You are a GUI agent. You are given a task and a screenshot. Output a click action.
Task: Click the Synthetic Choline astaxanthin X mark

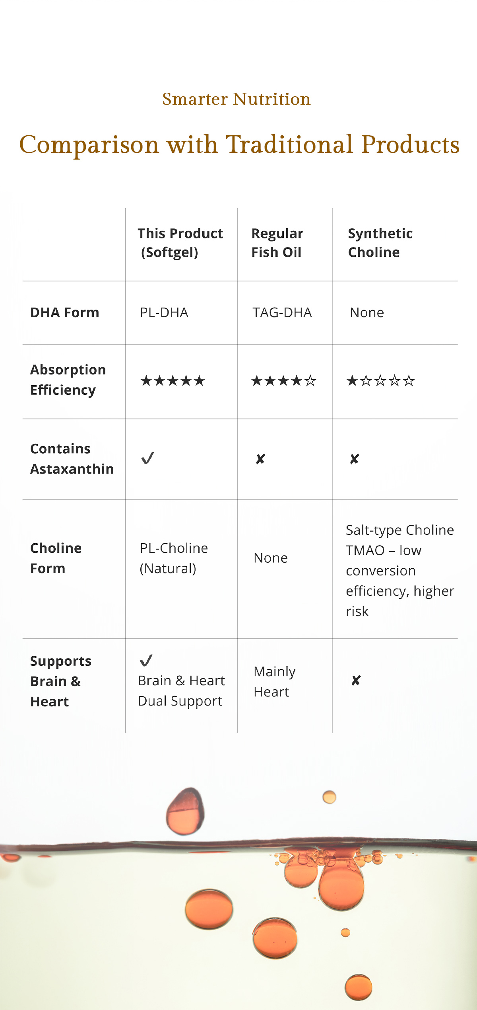354,459
